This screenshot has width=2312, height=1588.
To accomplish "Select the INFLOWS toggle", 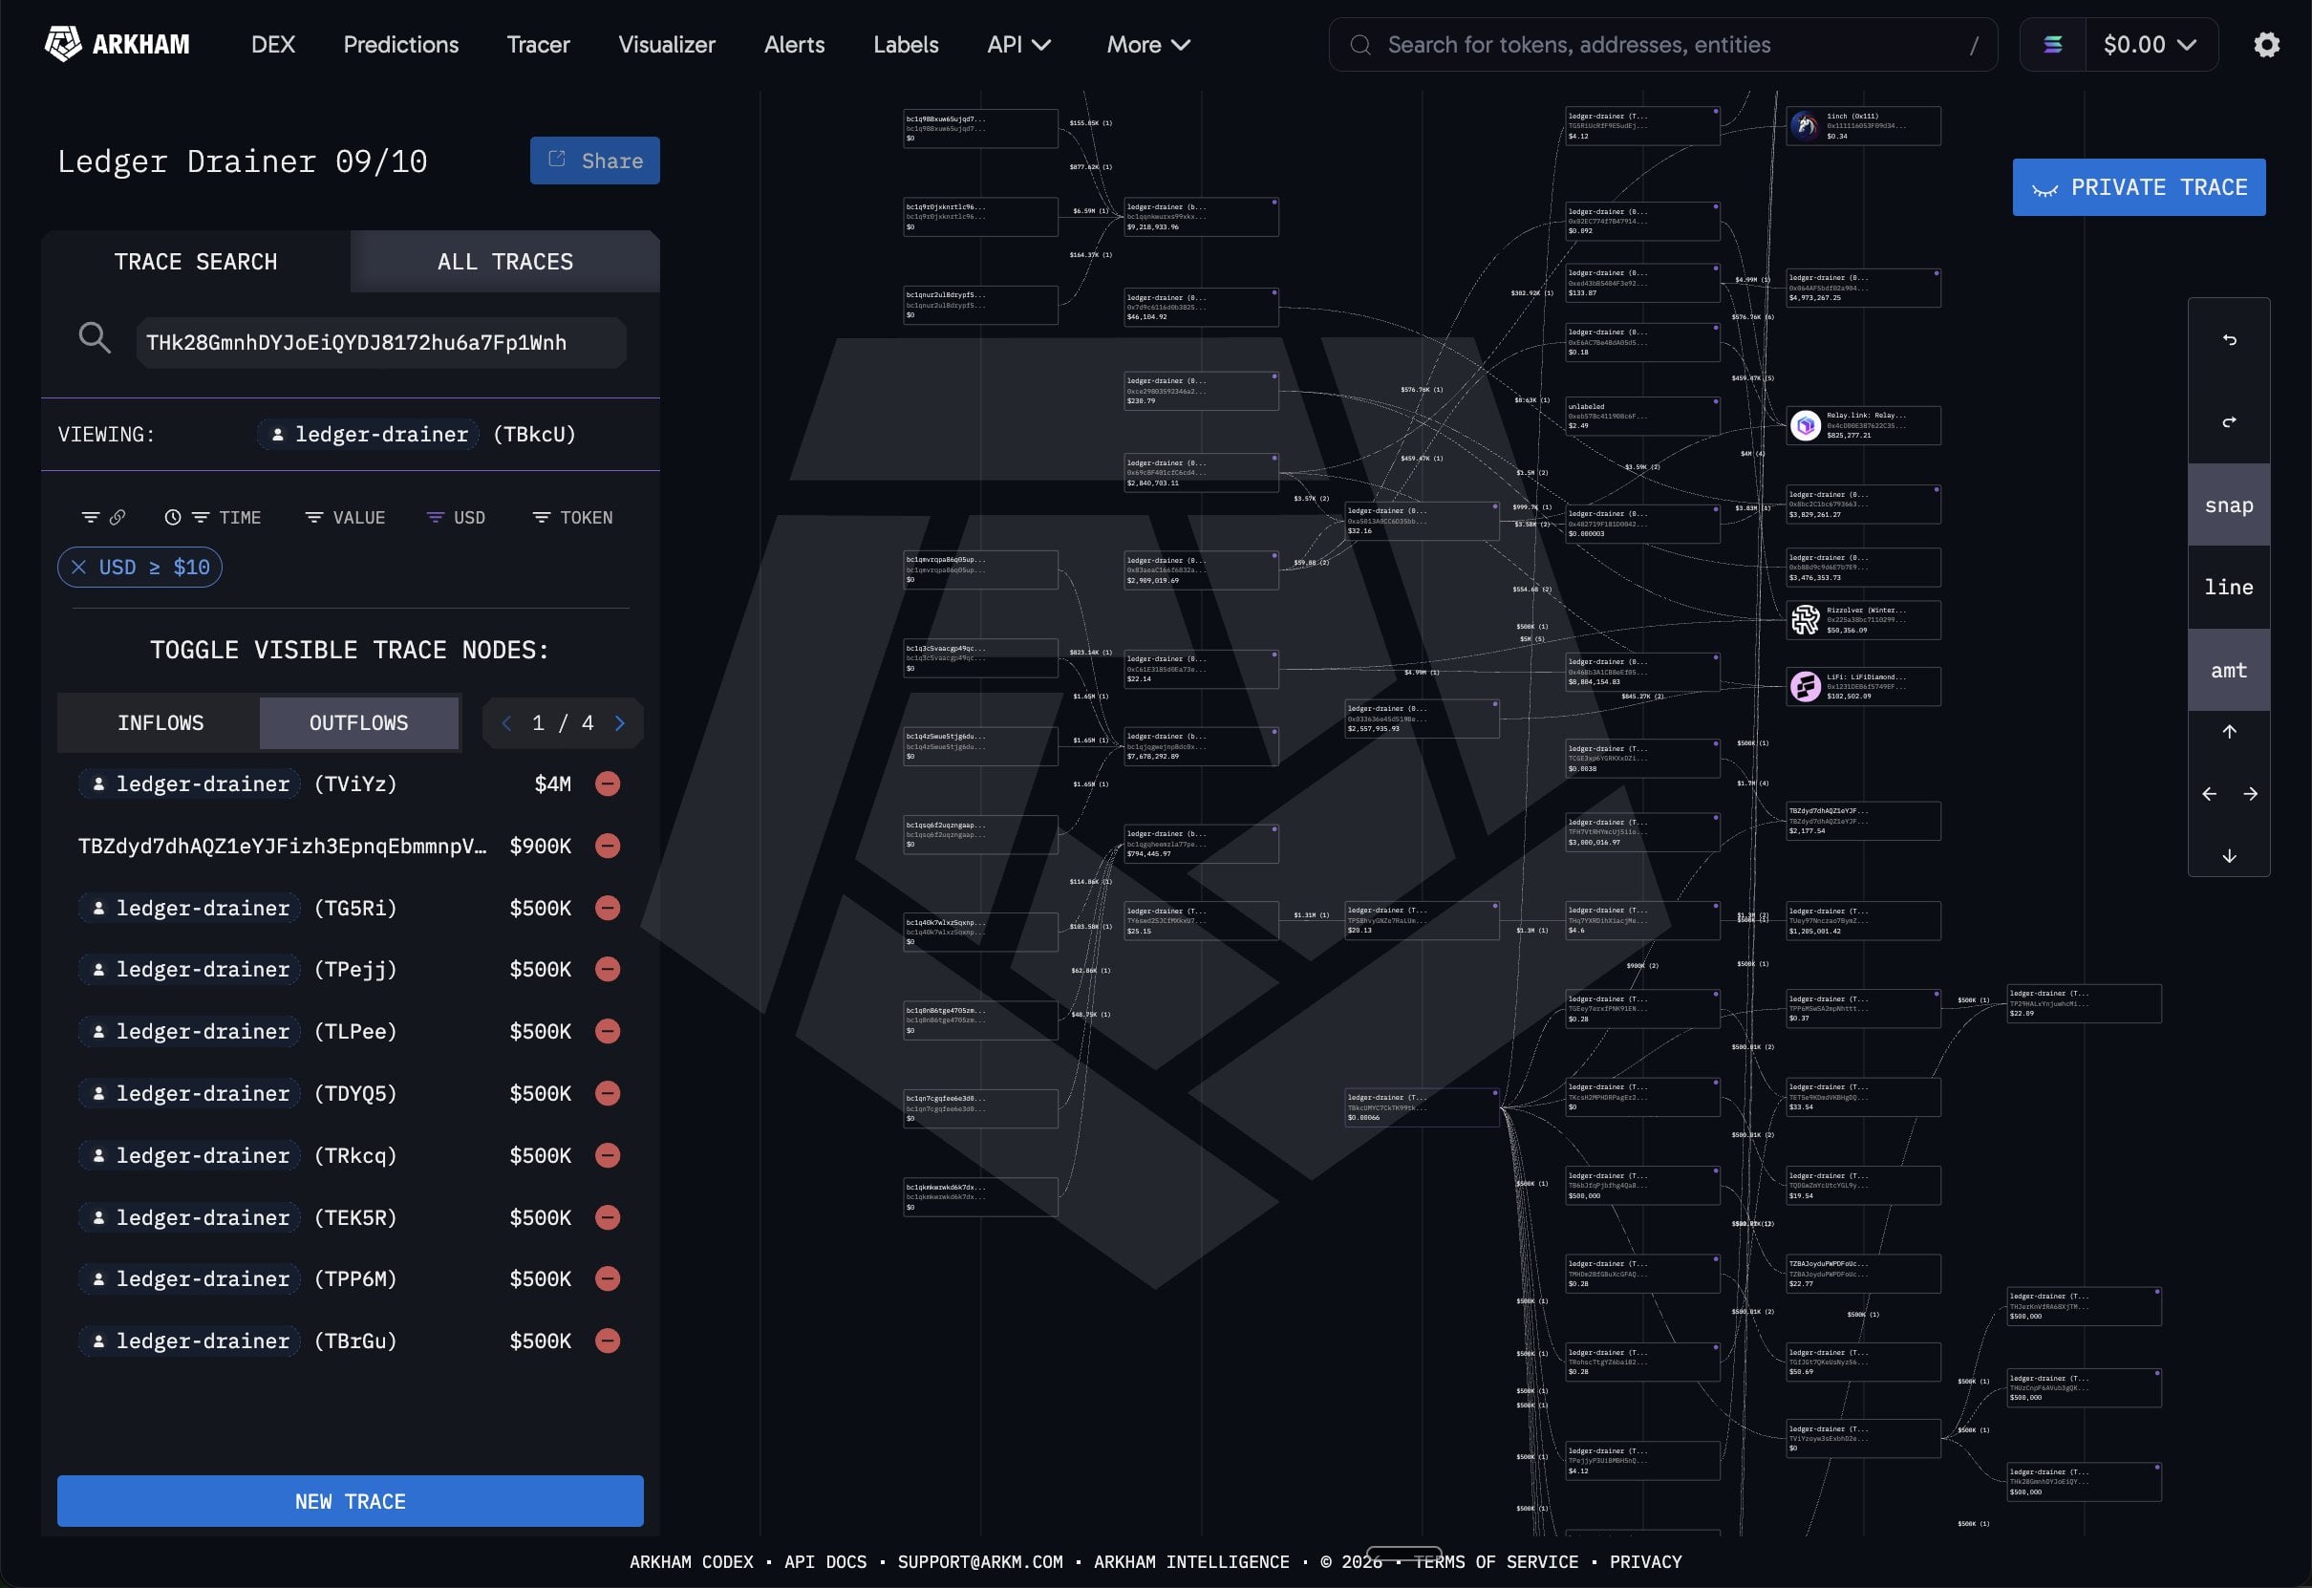I will tap(161, 722).
